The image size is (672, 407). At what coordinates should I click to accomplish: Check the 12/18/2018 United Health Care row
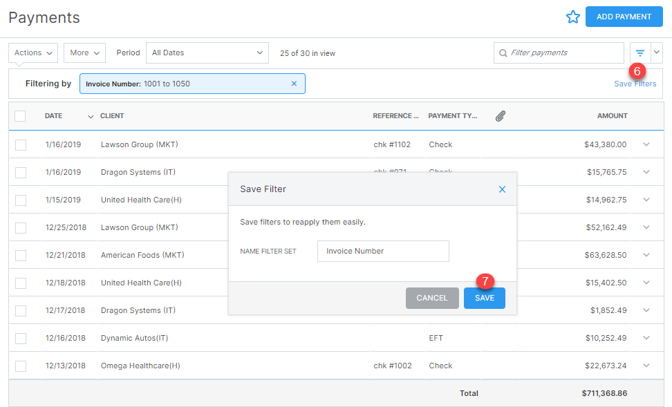point(21,283)
